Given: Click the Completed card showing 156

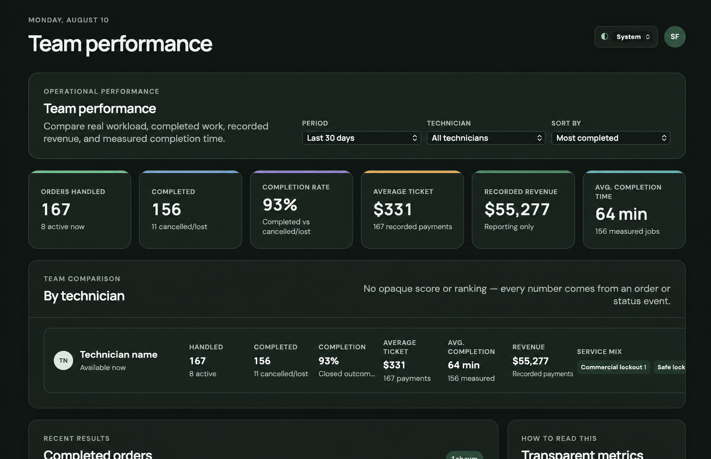Looking at the screenshot, I should click(x=191, y=209).
